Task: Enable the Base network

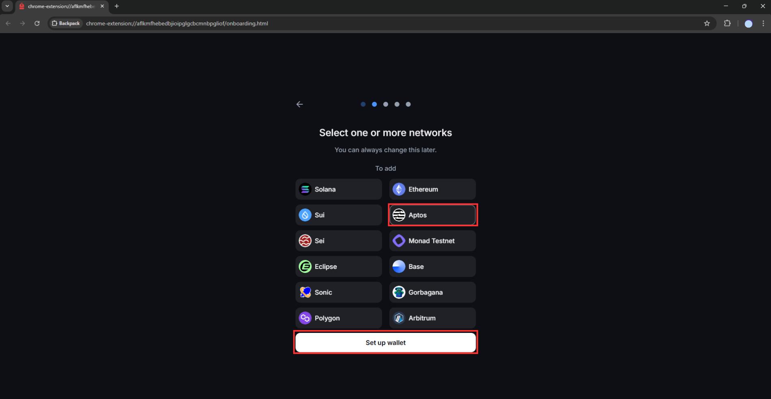Action: (x=432, y=266)
